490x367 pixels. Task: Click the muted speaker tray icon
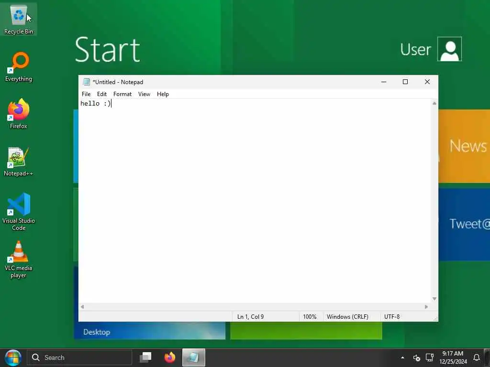[417, 357]
